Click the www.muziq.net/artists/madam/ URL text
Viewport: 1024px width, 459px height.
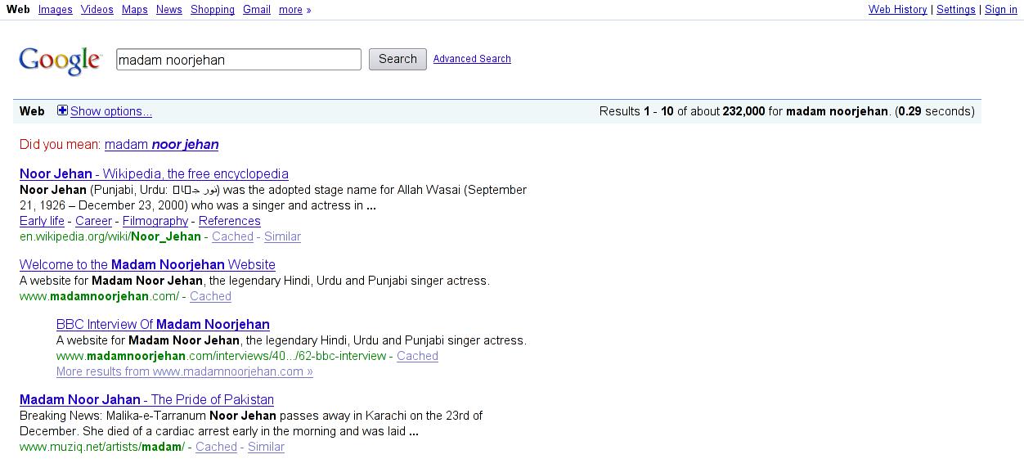pyautogui.click(x=102, y=447)
